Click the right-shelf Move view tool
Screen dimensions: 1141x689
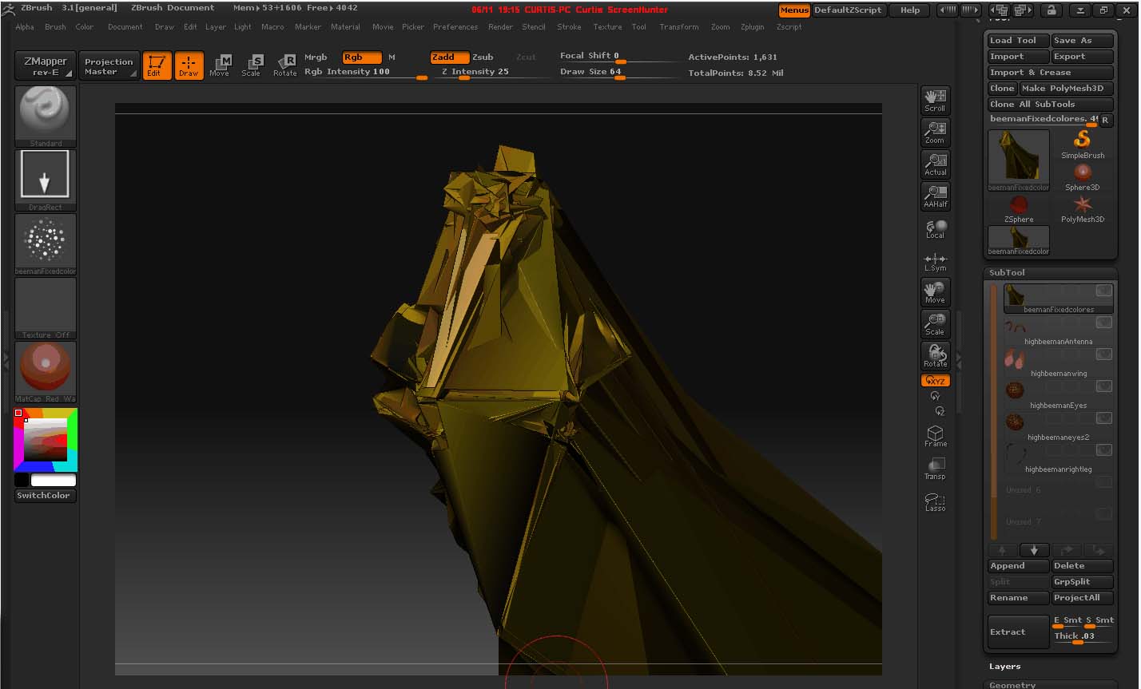(x=935, y=291)
